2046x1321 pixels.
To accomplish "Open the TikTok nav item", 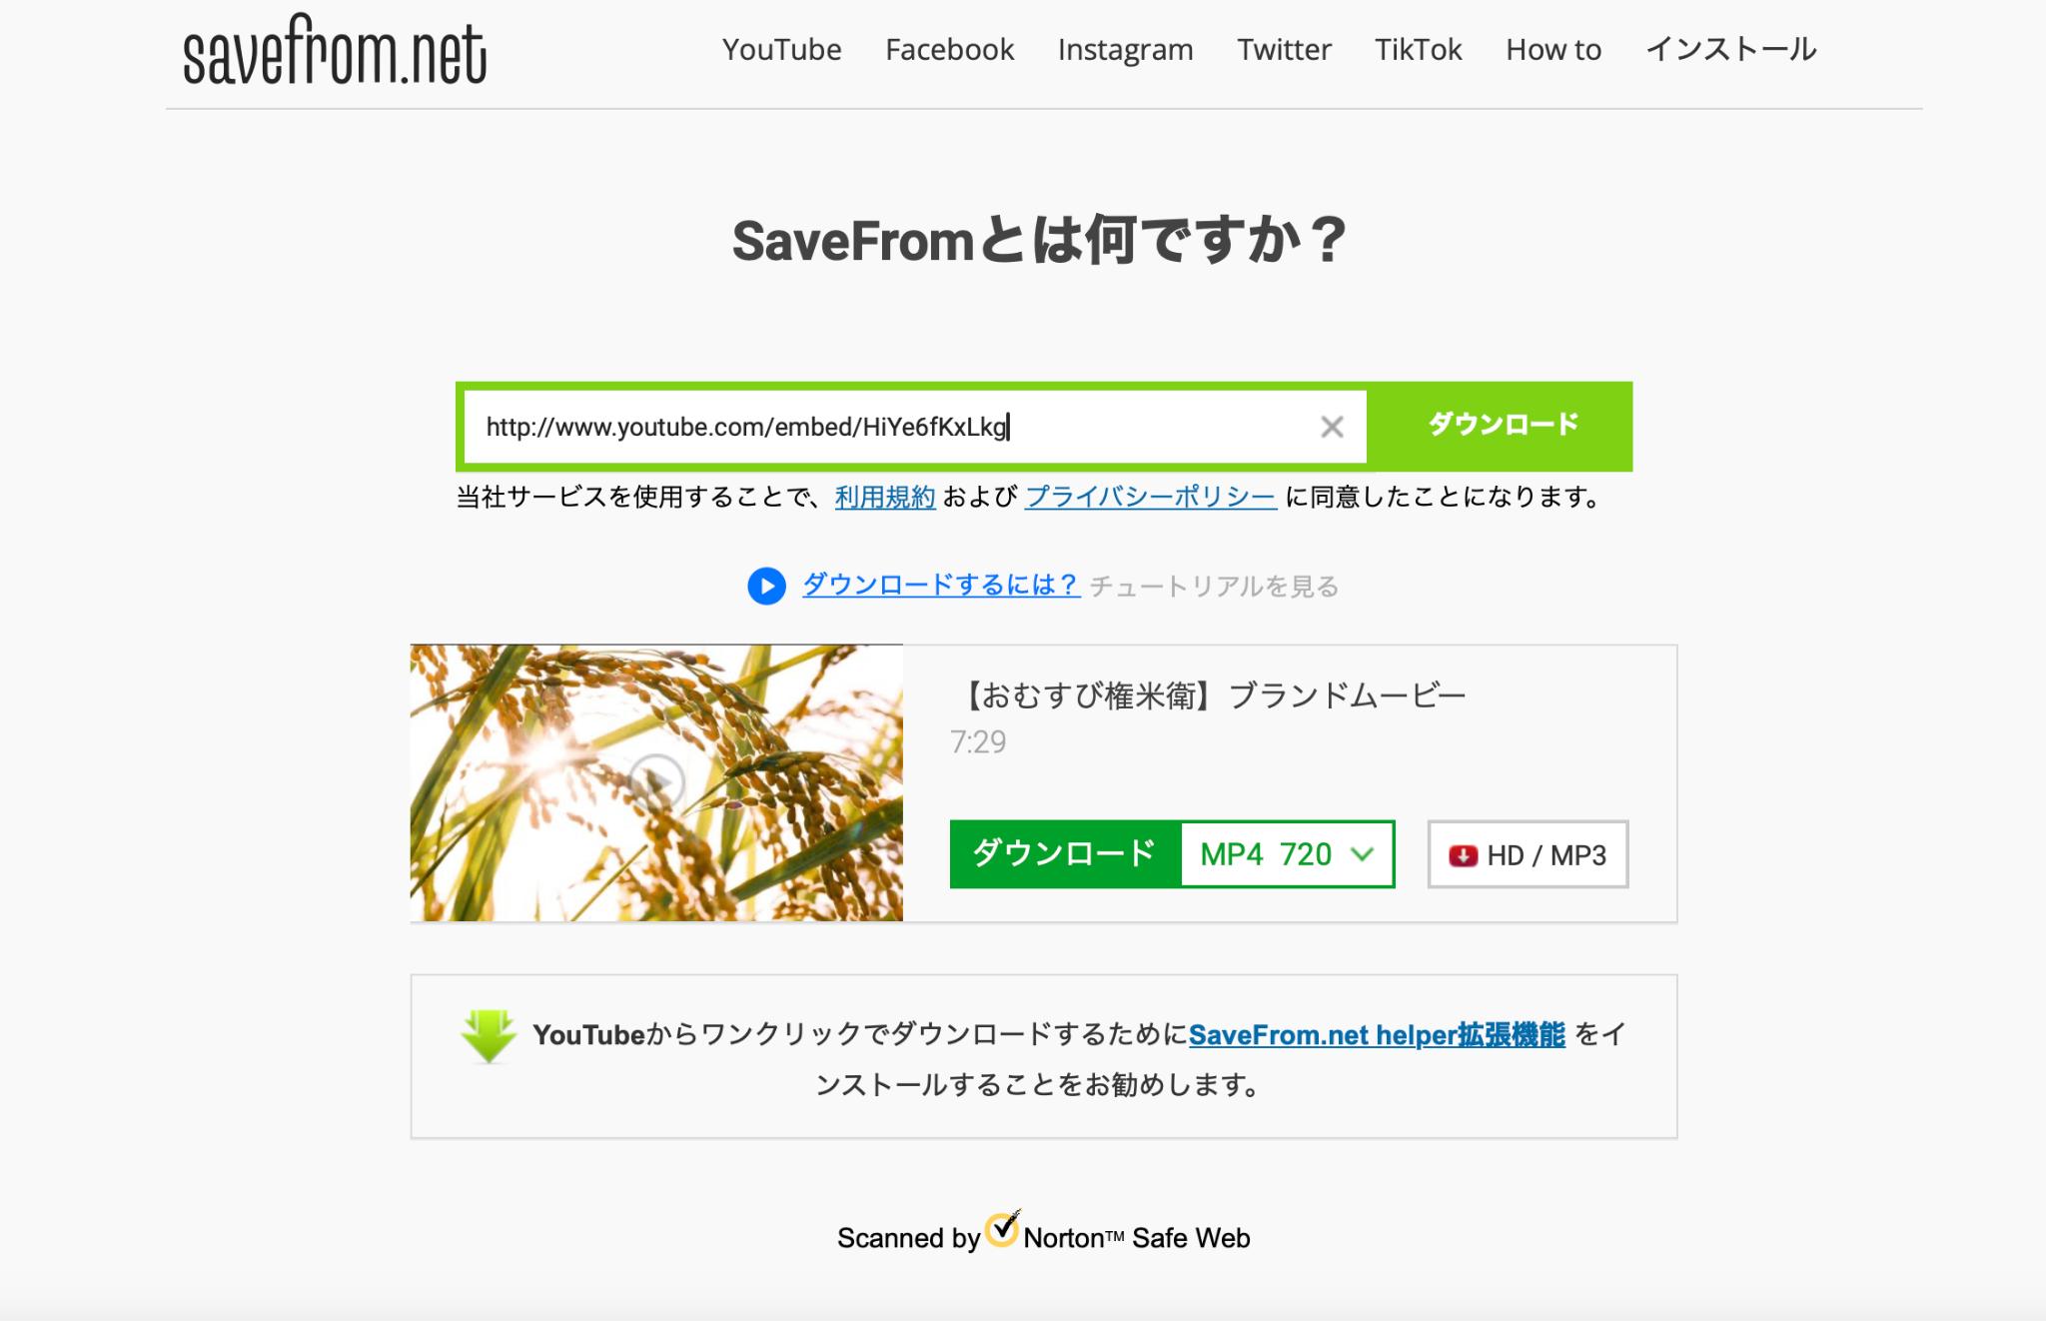I will pos(1419,50).
